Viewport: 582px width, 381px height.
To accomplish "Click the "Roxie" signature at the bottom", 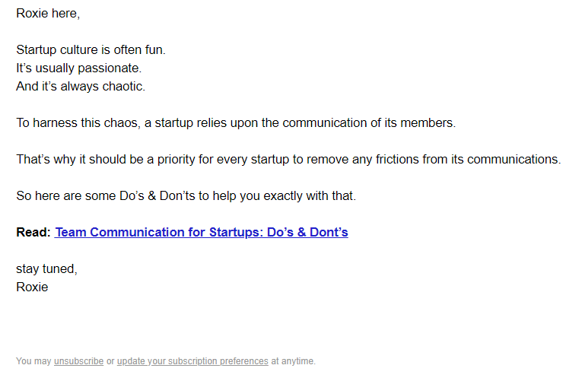I will [x=32, y=287].
